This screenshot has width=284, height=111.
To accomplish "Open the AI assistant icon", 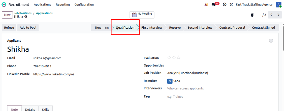I will coord(206,5).
